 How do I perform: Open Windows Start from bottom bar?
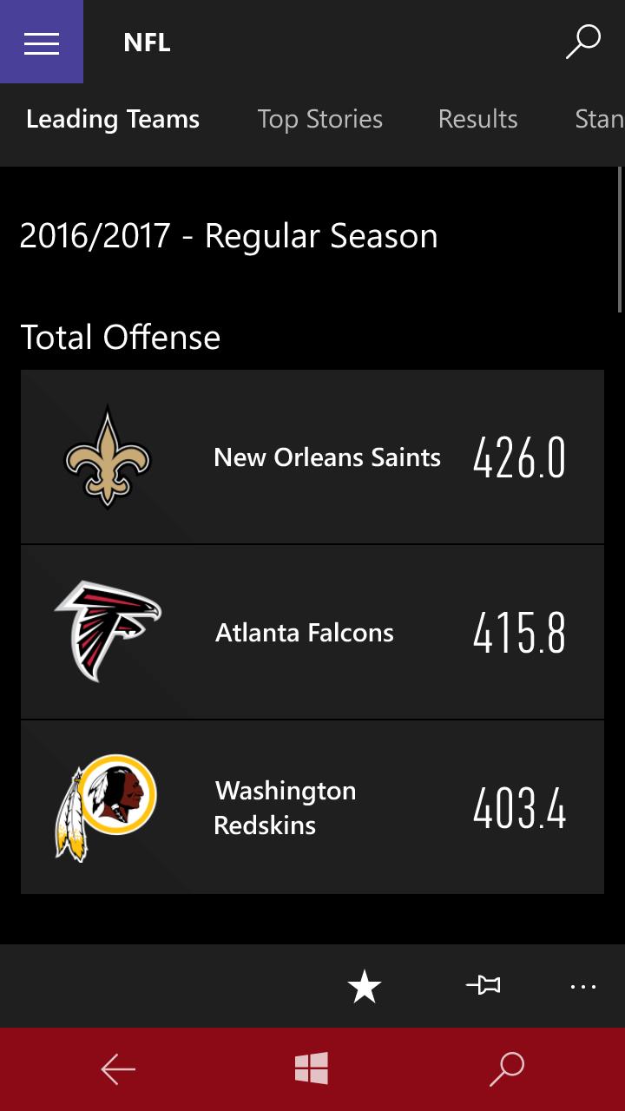pyautogui.click(x=312, y=1068)
